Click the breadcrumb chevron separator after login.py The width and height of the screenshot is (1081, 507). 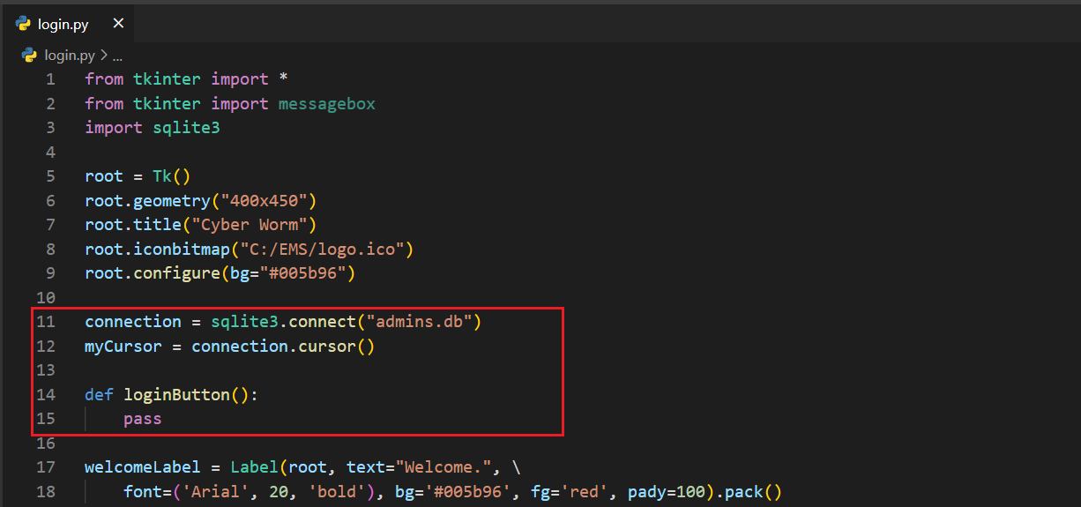point(103,55)
